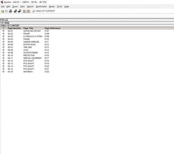Click arrow icon for page 00-05
This screenshot has width=174, height=154.
tap(3, 42)
